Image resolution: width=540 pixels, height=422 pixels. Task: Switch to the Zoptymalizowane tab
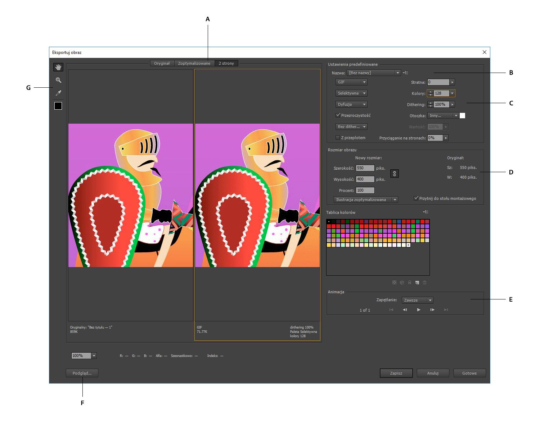[x=194, y=63]
